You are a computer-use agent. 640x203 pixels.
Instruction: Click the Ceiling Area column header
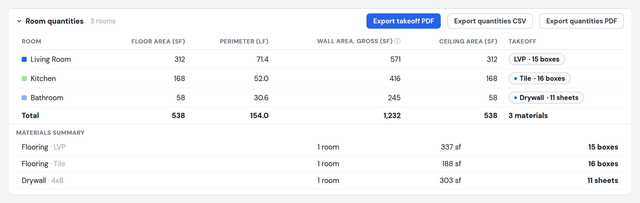point(468,41)
